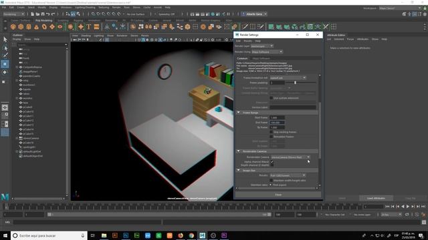Open the Poly Modeling shelf tab
Image resolution: width=428 pixels, height=240 pixels.
tap(43, 21)
